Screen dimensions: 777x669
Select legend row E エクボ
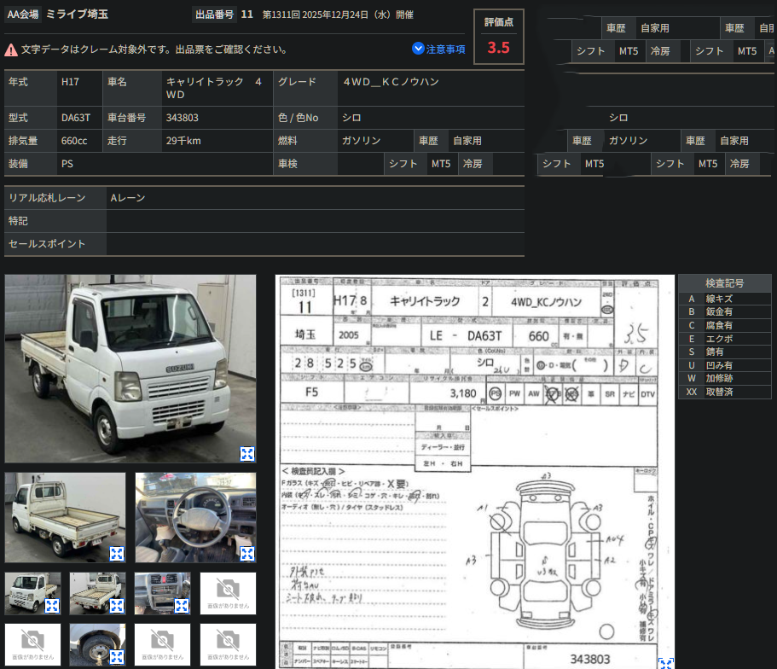[x=724, y=339]
